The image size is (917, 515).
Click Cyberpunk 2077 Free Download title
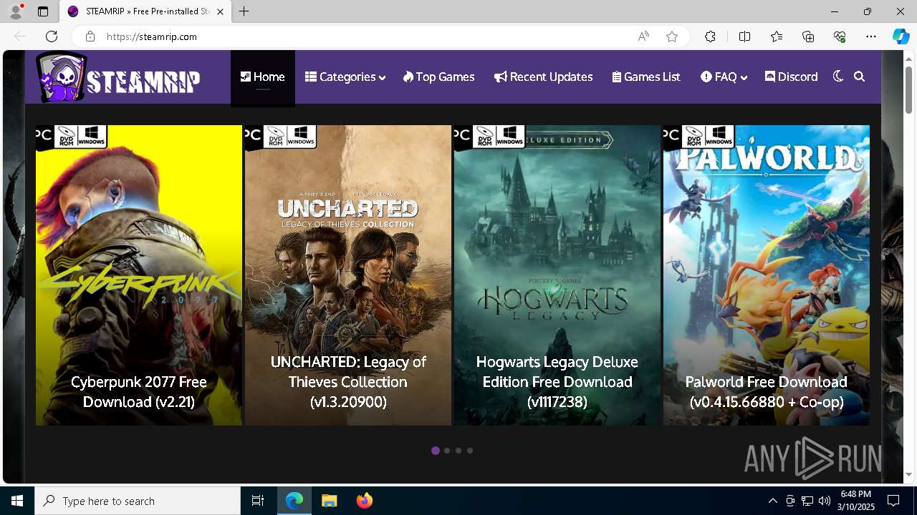(x=139, y=392)
